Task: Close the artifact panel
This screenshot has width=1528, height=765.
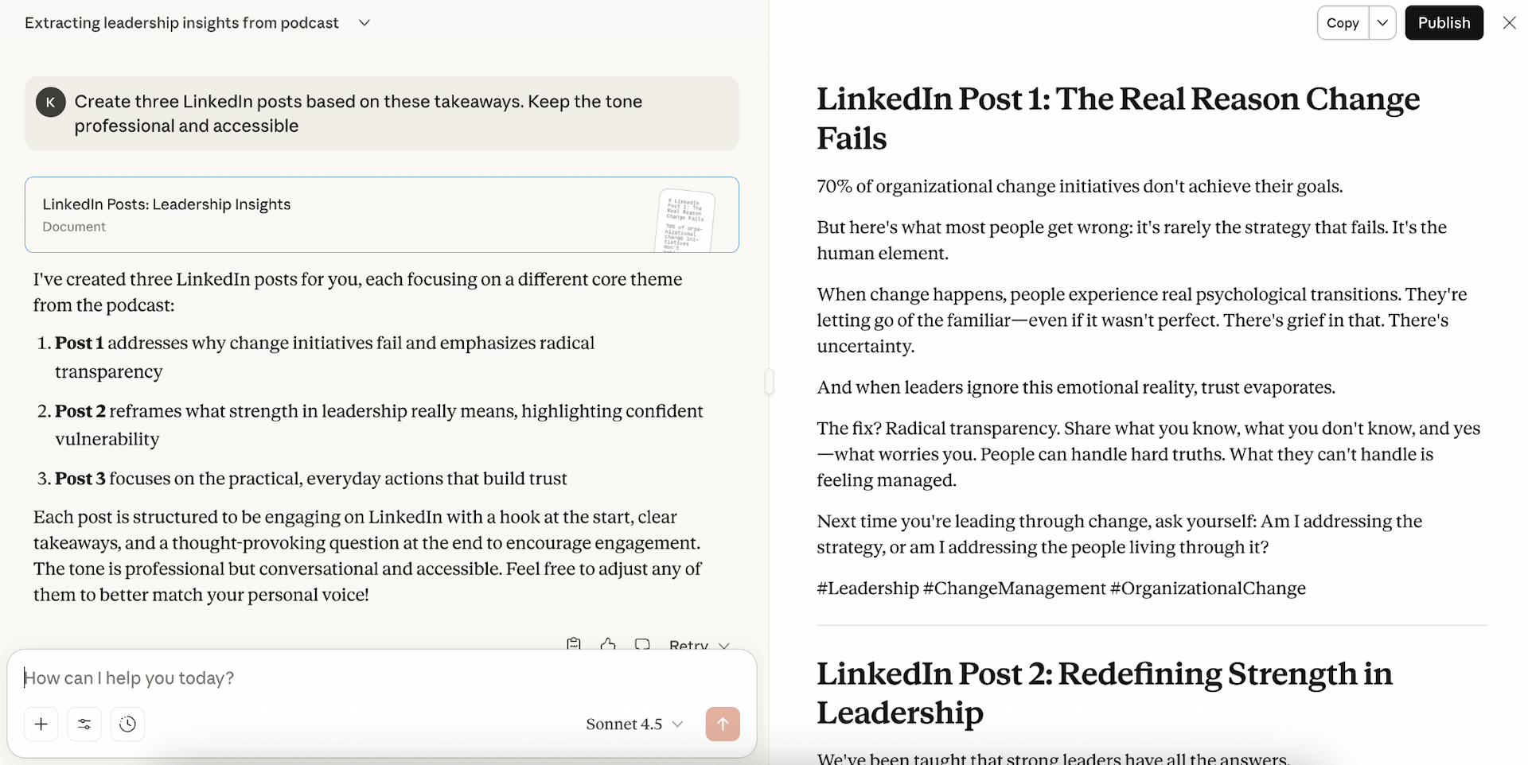Action: click(x=1509, y=23)
